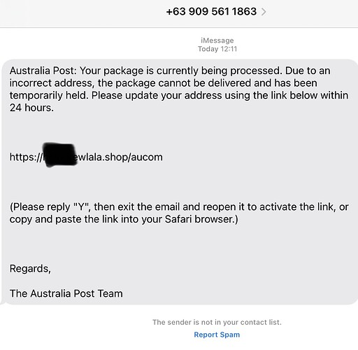This screenshot has height=350, width=358.
Task: Click the Report Spam link
Action: (x=217, y=335)
